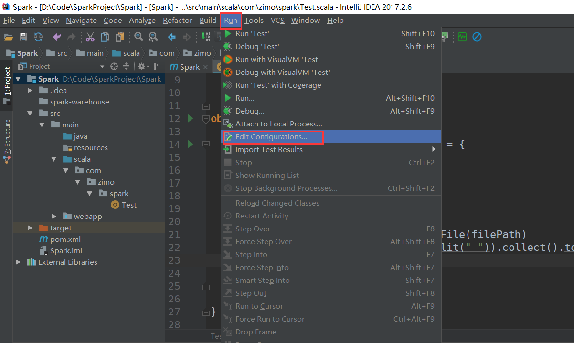This screenshot has width=574, height=343.
Task: Click the Save All toolbar icon
Action: [23, 37]
